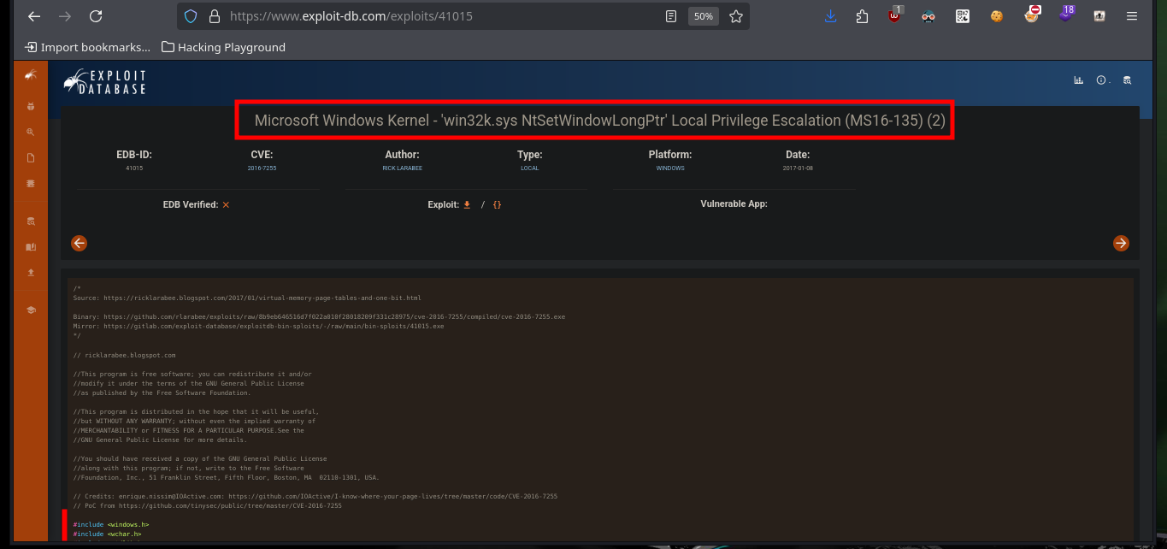1167x549 pixels.
Task: Go back to the previous page in the browser
Action: 34,16
